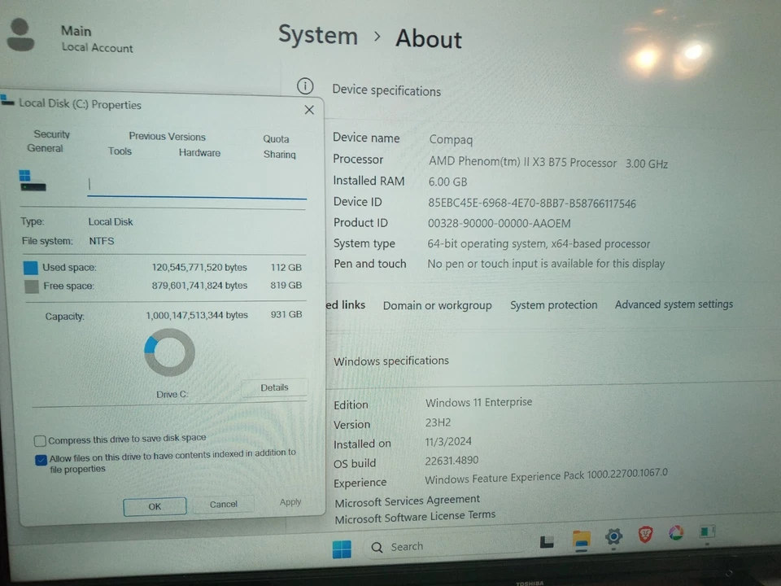Click the Windows Start button
The height and width of the screenshot is (586, 781).
tap(342, 547)
